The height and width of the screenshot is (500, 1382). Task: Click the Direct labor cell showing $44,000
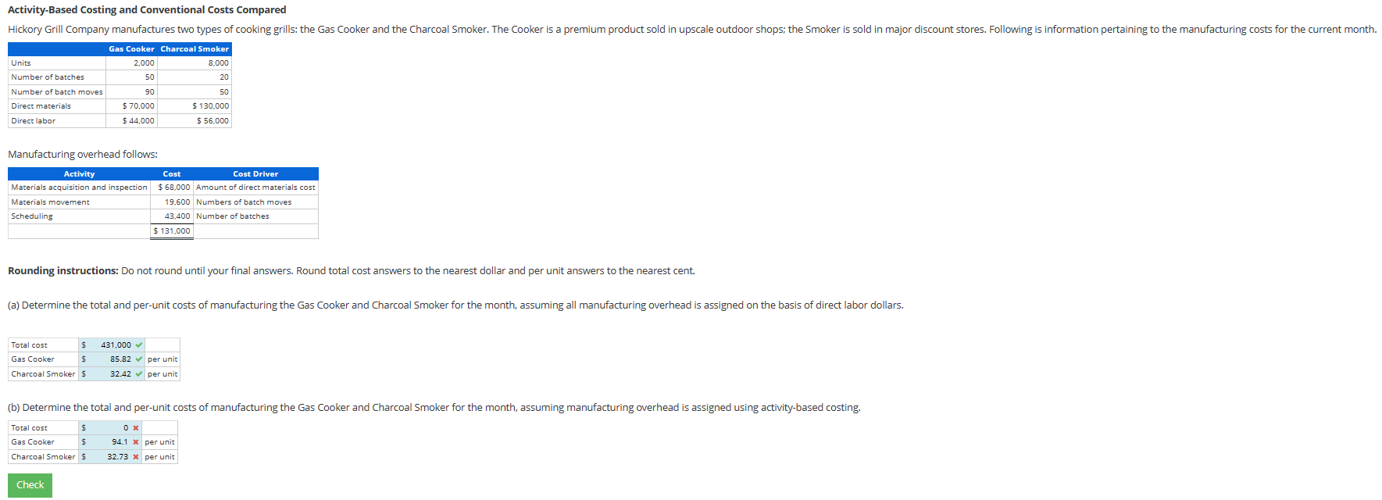137,120
